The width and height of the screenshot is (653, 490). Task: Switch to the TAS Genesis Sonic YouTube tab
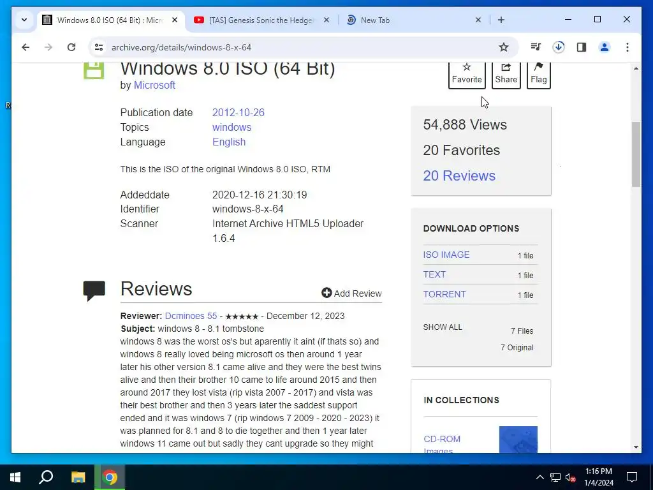[261, 20]
